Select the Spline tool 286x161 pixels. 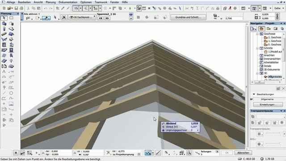click(11, 98)
